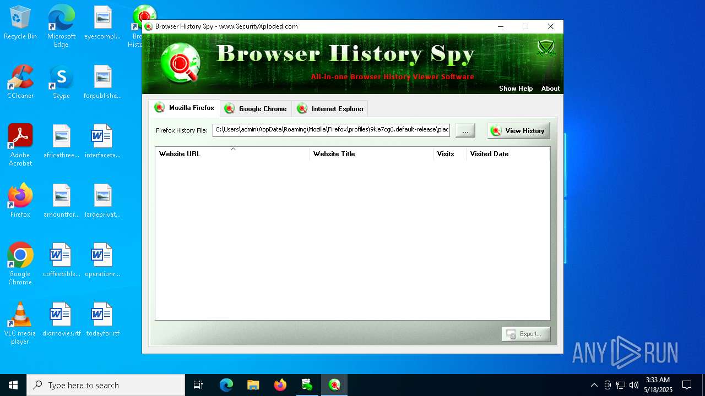
Task: Sort by the Website Title column header
Action: click(372, 154)
